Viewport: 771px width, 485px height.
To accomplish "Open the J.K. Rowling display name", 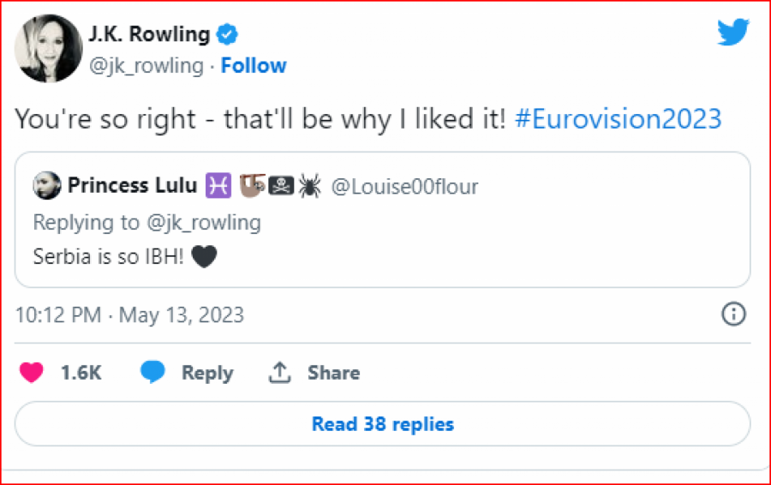I will pos(149,34).
